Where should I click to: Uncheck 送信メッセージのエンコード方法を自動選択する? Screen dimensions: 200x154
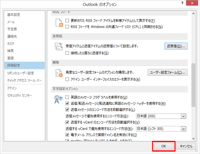(67, 110)
